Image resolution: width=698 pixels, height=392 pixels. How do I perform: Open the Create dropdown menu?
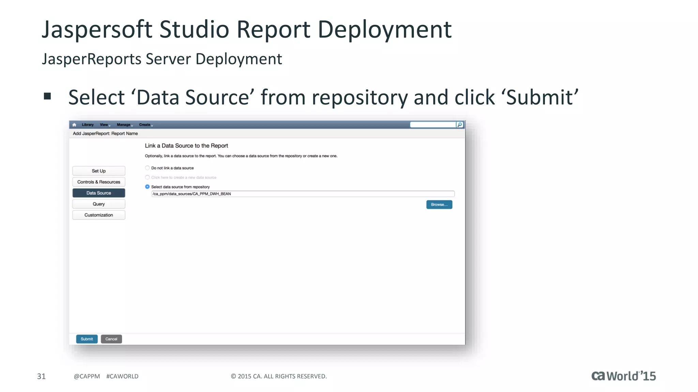pos(146,125)
